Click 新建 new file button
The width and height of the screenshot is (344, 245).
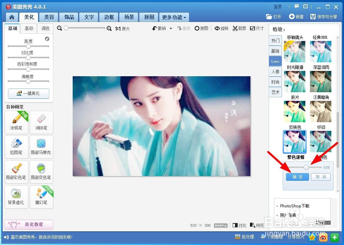(x=296, y=17)
